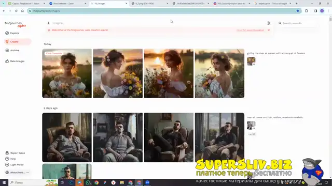
Task: Open first sunset girl image, 100% Complete
Action: point(67,73)
